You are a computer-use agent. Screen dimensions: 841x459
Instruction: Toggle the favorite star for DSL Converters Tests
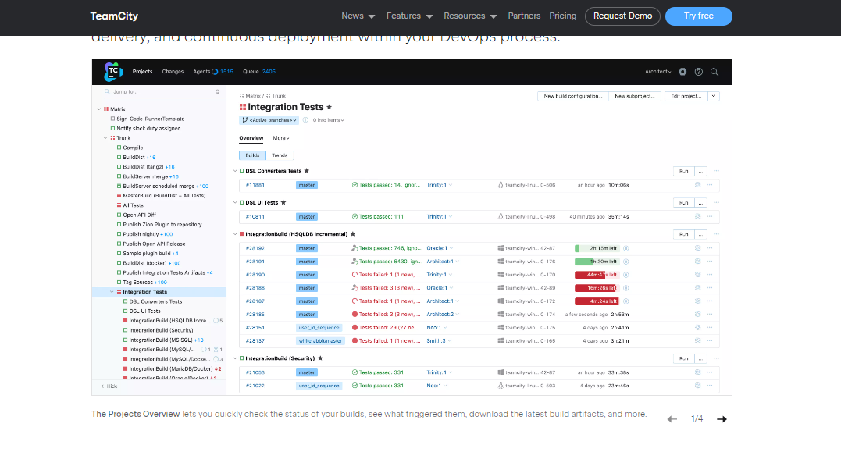[306, 171]
